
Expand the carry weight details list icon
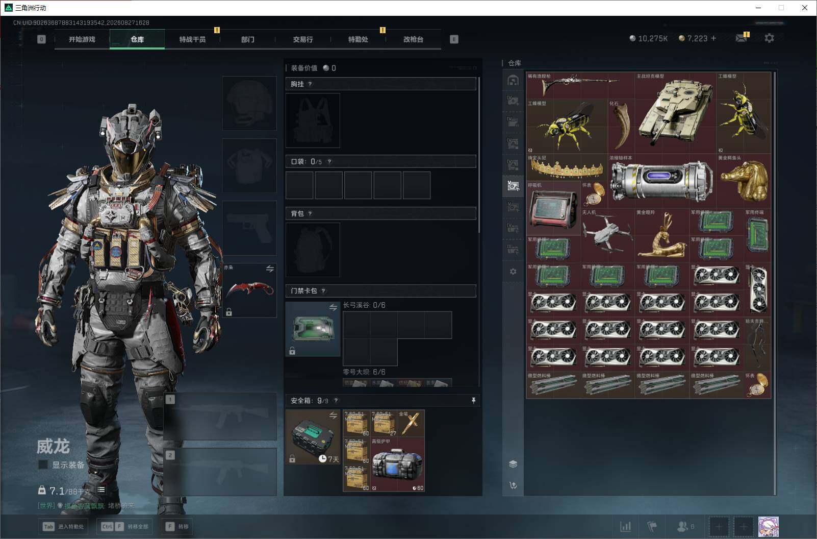[x=101, y=490]
